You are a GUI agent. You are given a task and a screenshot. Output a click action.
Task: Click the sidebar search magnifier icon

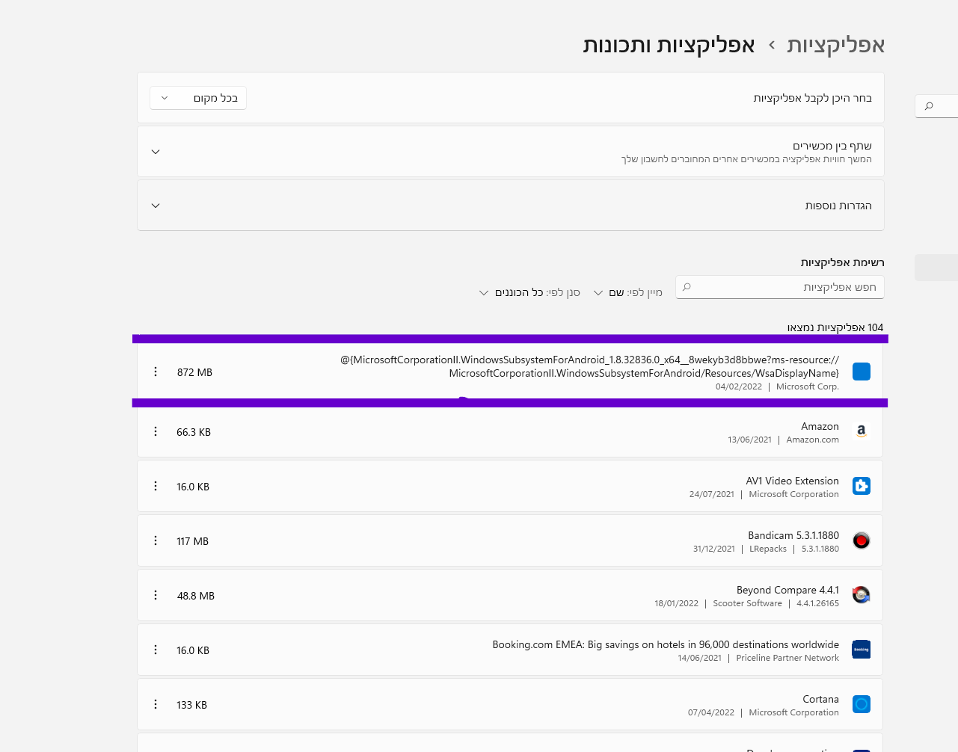[x=929, y=106]
